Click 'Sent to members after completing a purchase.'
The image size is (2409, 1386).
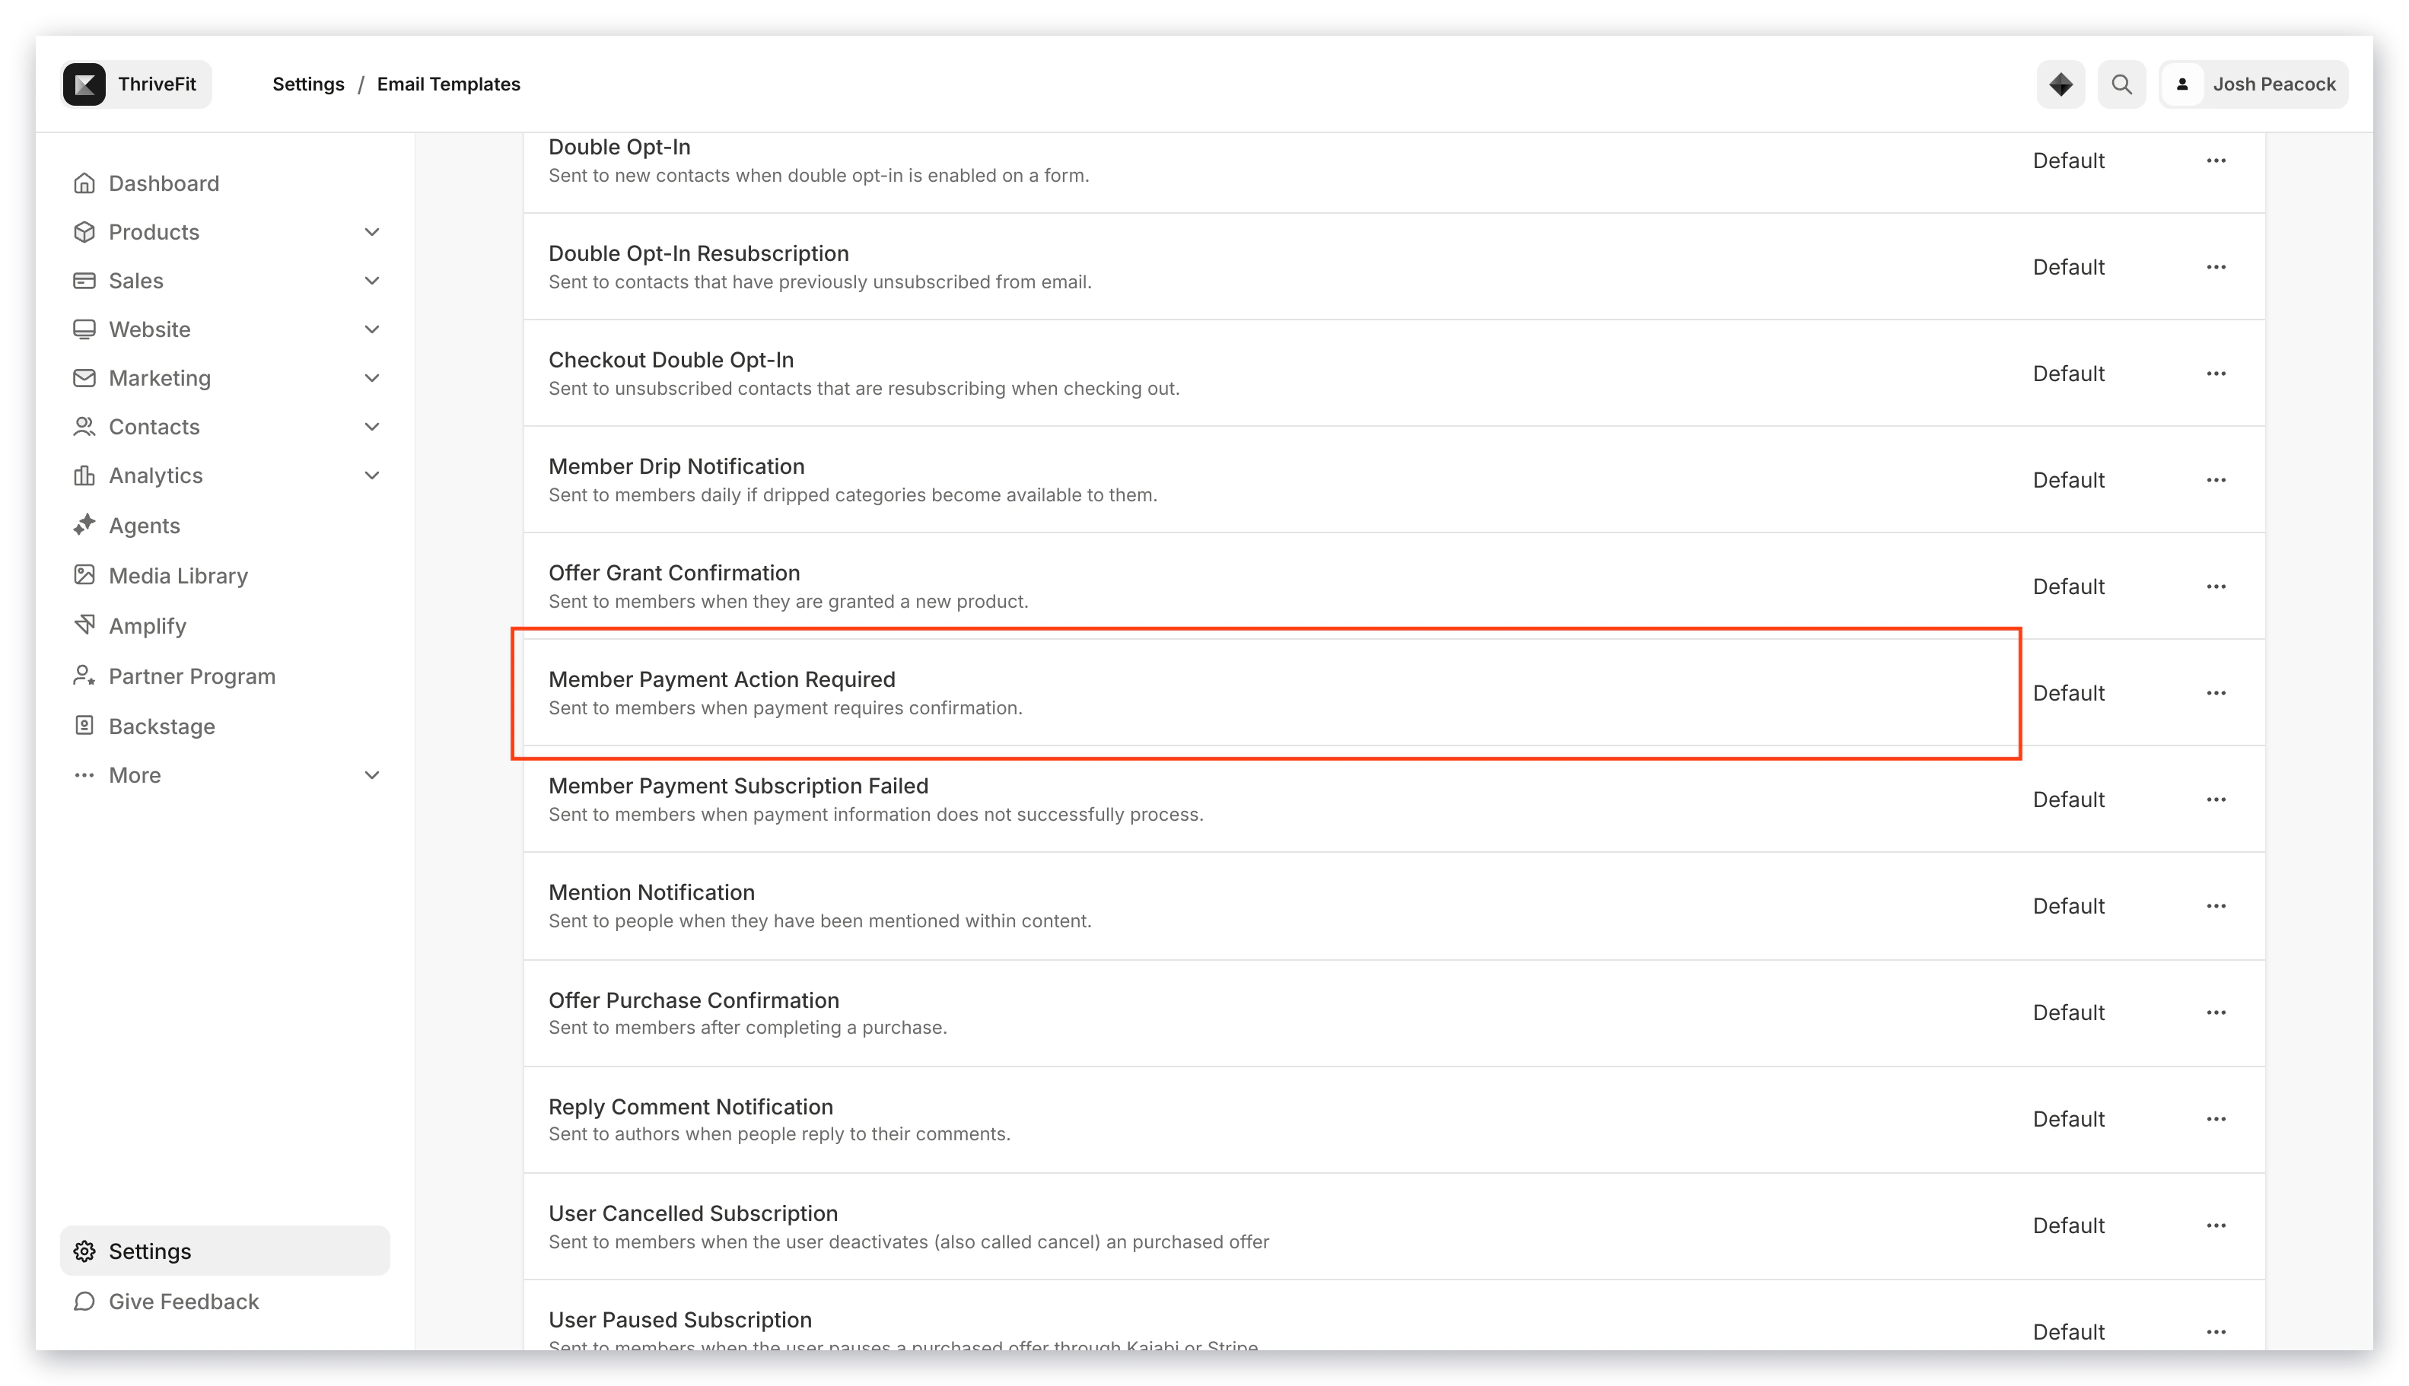tap(747, 1027)
